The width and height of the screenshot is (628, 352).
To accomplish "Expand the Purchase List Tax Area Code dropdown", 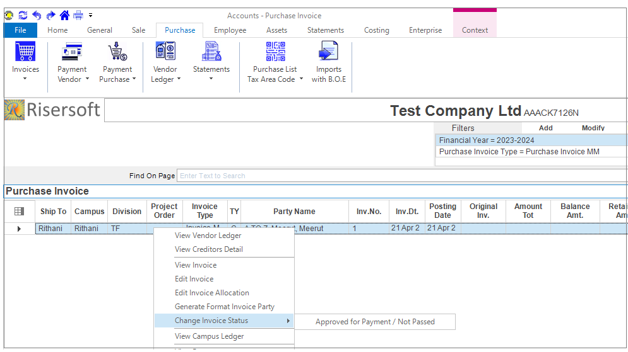I will [301, 79].
